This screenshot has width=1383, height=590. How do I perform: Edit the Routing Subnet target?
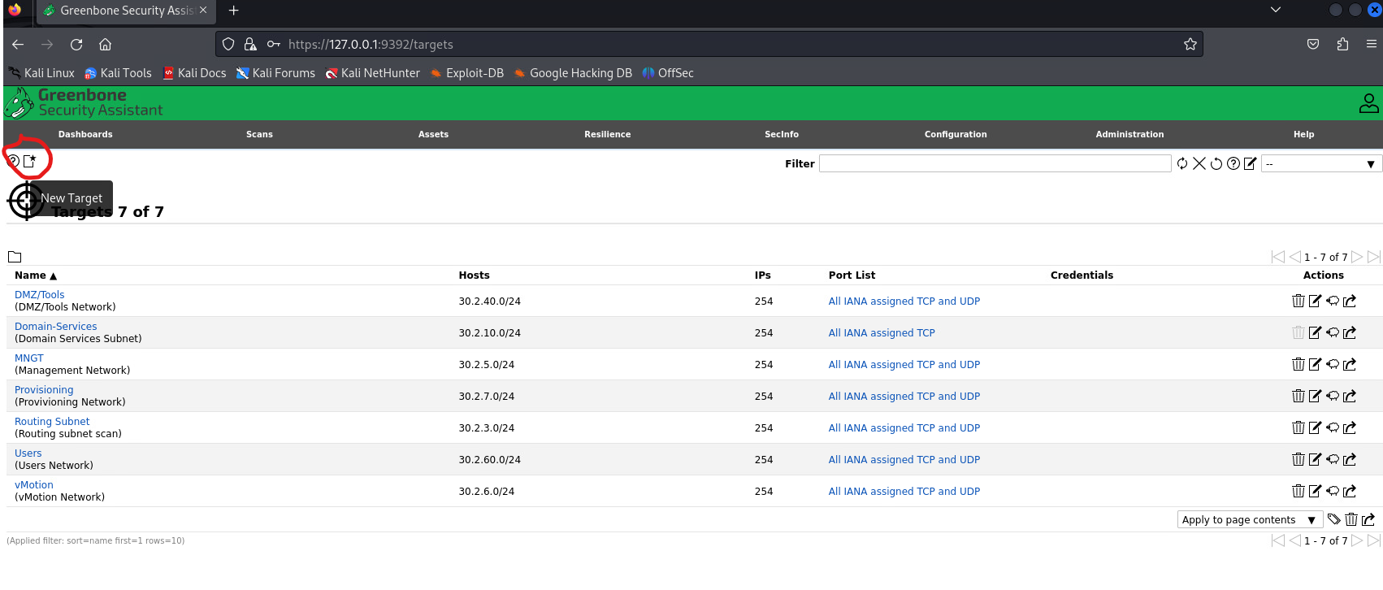[x=1316, y=427]
